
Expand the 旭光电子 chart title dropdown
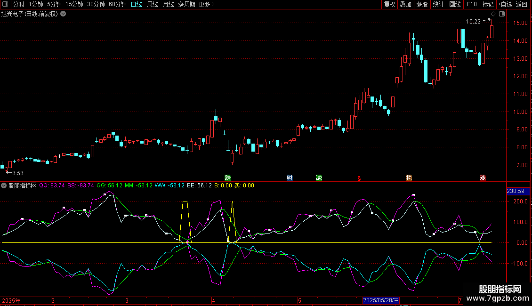[x=63, y=14]
